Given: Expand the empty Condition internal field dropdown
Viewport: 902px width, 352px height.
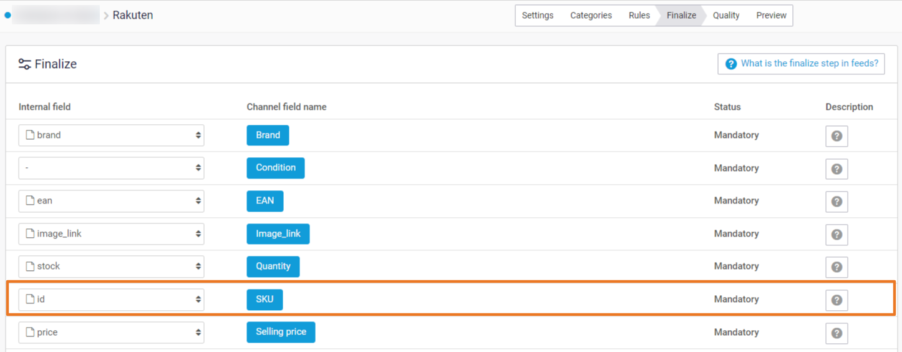Looking at the screenshot, I should coord(111,168).
